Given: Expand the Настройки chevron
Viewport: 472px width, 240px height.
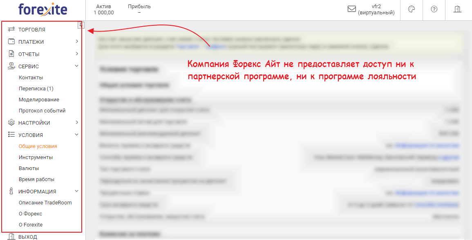Looking at the screenshot, I should pos(77,123).
